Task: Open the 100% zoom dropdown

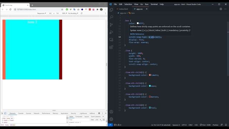Action: [x=64, y=13]
